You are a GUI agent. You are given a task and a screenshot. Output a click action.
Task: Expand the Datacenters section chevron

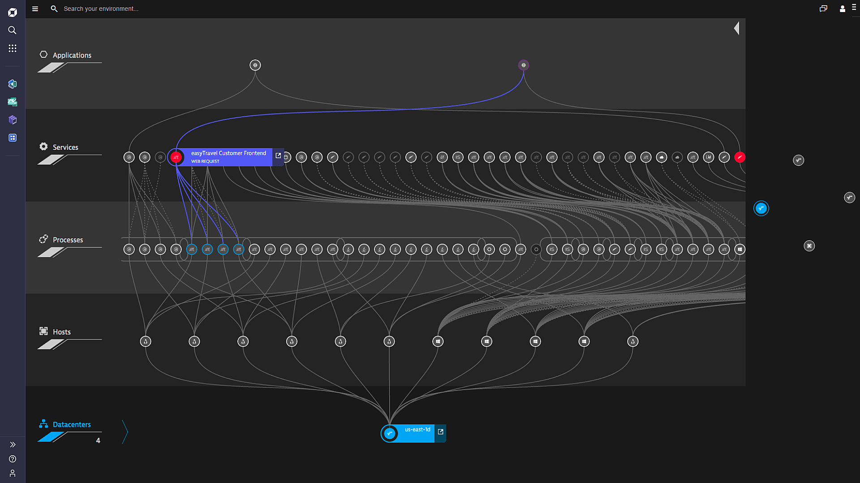[124, 432]
